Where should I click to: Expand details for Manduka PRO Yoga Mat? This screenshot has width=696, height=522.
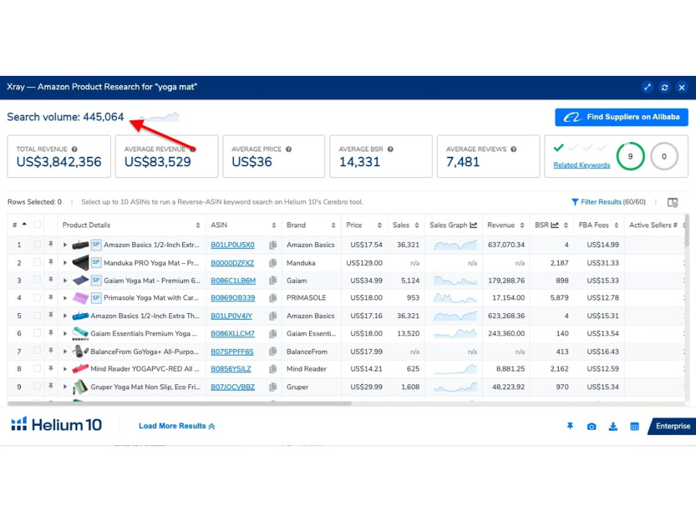coord(65,263)
